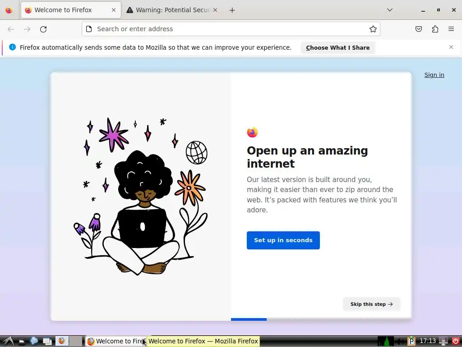
Task: Click the forward navigation arrow
Action: (x=27, y=29)
